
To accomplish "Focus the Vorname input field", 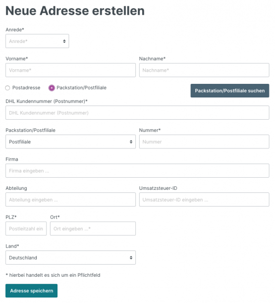I will [71, 70].
